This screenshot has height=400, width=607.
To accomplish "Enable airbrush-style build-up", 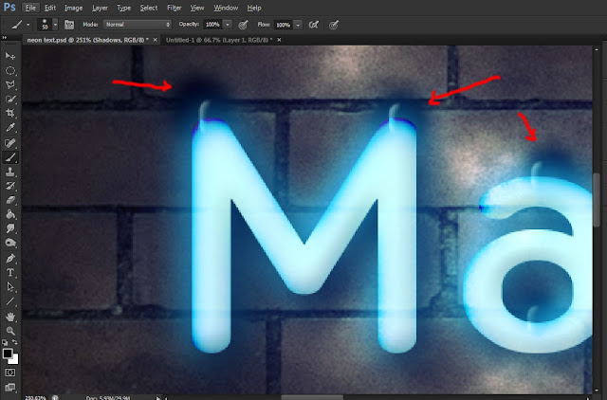I will pyautogui.click(x=314, y=26).
